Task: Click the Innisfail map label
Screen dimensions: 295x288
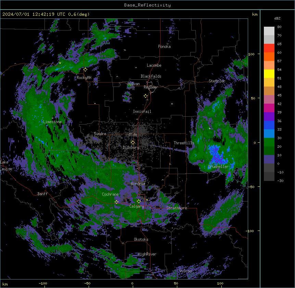Action: tap(142, 112)
